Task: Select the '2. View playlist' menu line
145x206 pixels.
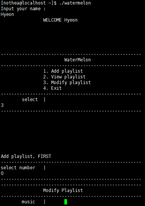Action: pyautogui.click(x=64, y=77)
